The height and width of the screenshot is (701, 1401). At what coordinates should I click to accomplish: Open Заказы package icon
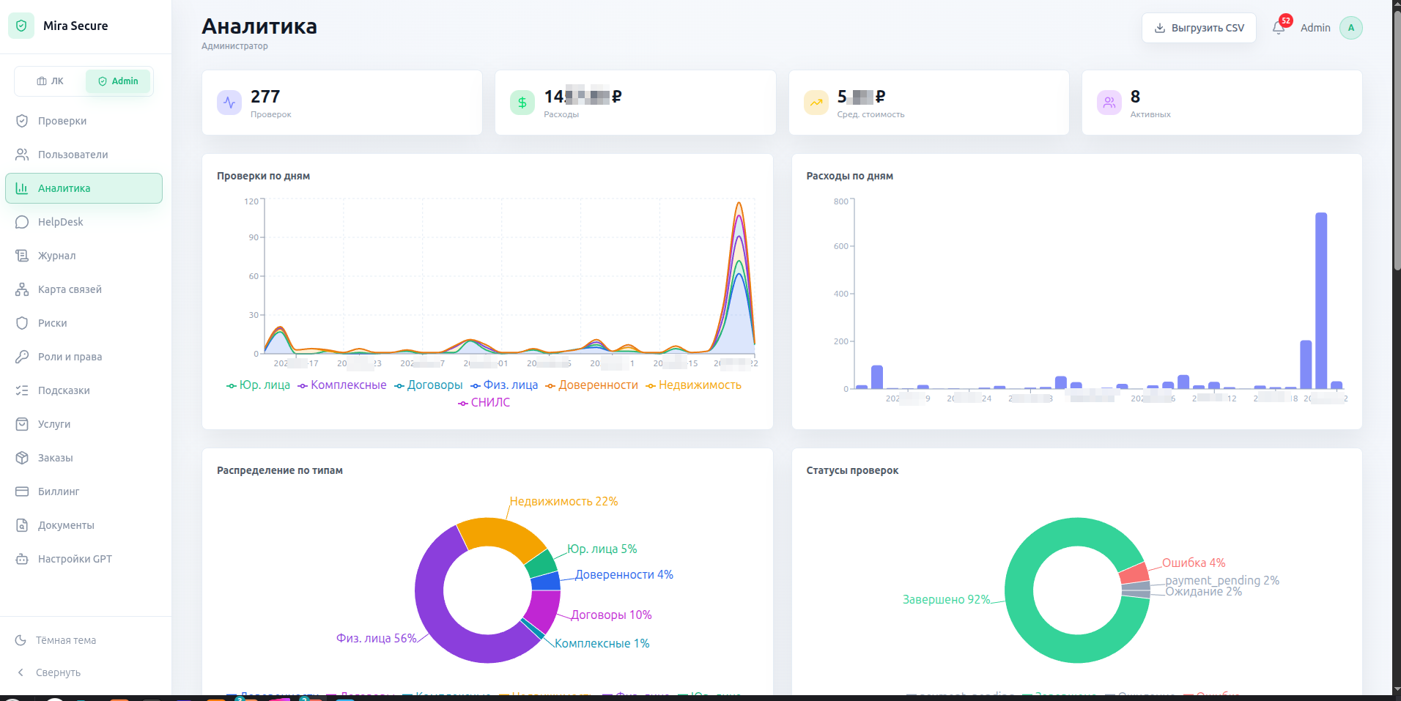(22, 458)
